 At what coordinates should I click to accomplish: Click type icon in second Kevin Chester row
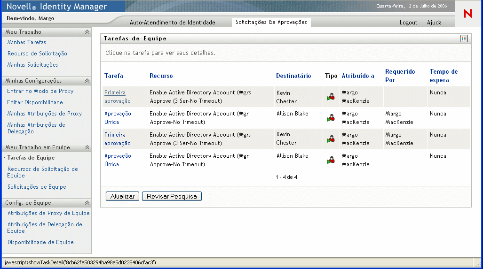(331, 139)
